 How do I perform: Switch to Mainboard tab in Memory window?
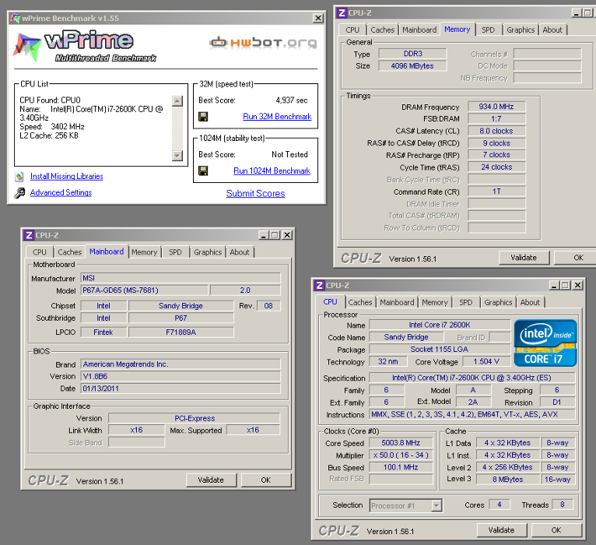tap(419, 30)
